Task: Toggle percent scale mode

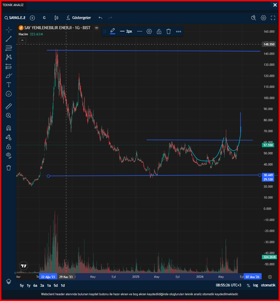Action: [x=248, y=285]
